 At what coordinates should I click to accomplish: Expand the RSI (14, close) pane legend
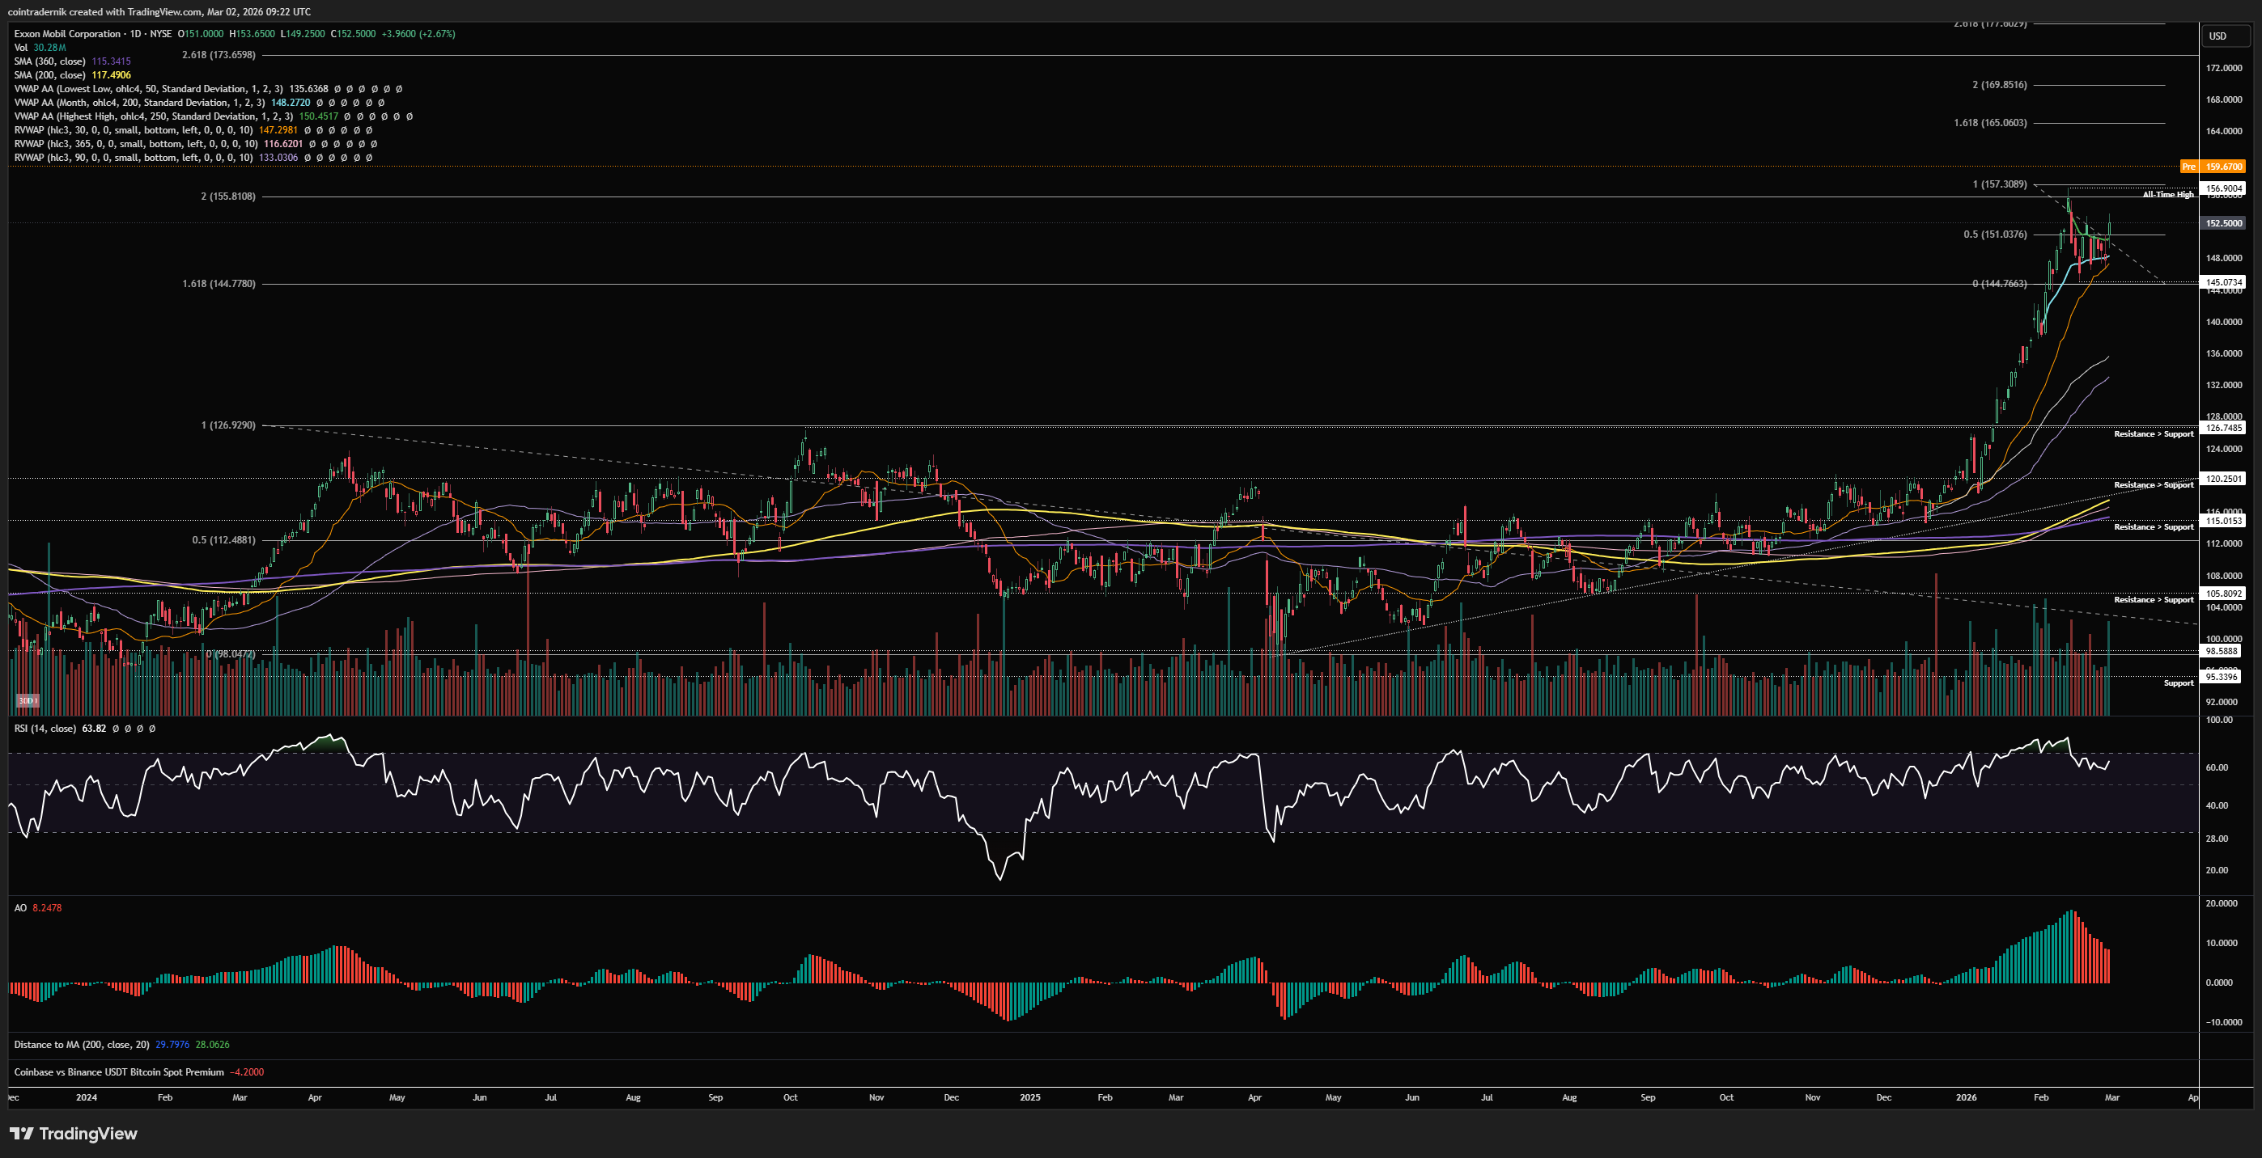click(44, 729)
